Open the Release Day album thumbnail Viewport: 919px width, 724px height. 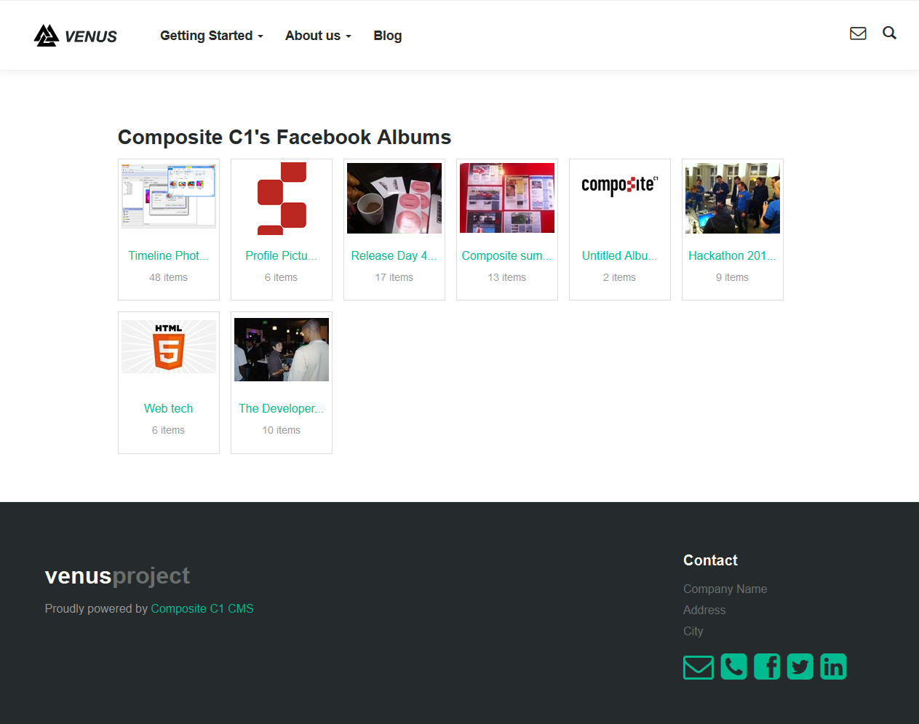[x=394, y=198]
